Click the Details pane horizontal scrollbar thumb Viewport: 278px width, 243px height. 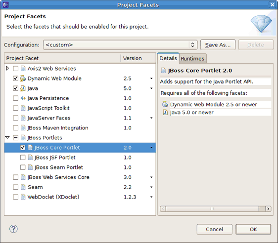212,209
